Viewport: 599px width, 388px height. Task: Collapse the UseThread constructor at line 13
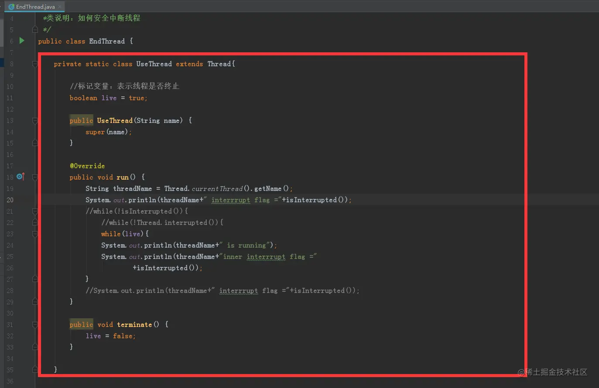(x=35, y=120)
